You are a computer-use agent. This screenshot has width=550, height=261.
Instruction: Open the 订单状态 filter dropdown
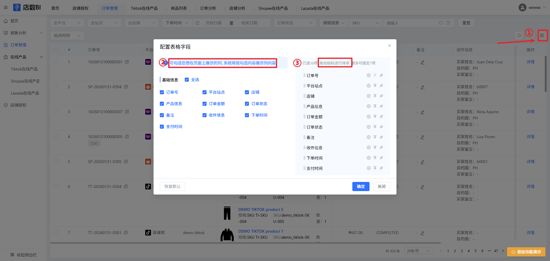pos(294,23)
